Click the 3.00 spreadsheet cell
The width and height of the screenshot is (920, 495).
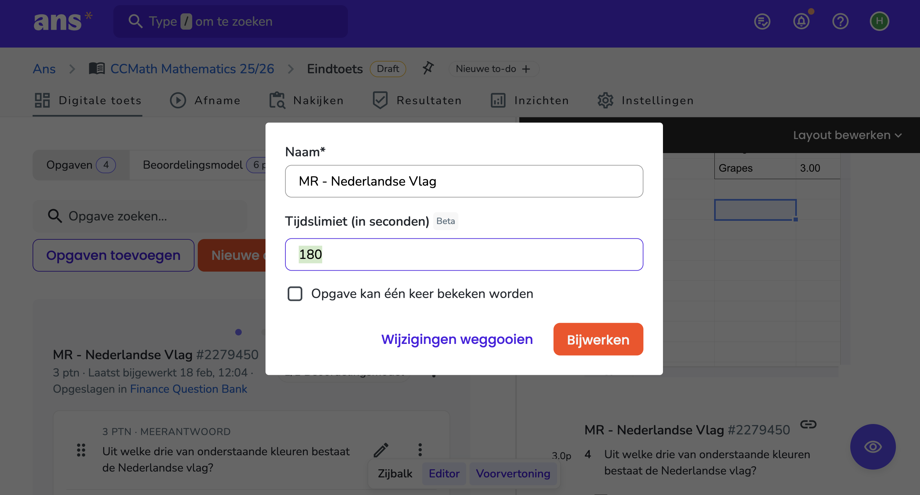pyautogui.click(x=818, y=168)
